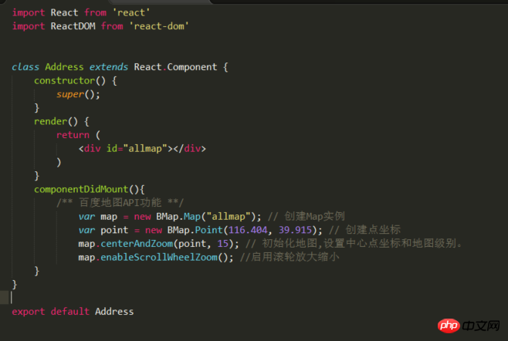Click the zoom level number 15

[222, 244]
